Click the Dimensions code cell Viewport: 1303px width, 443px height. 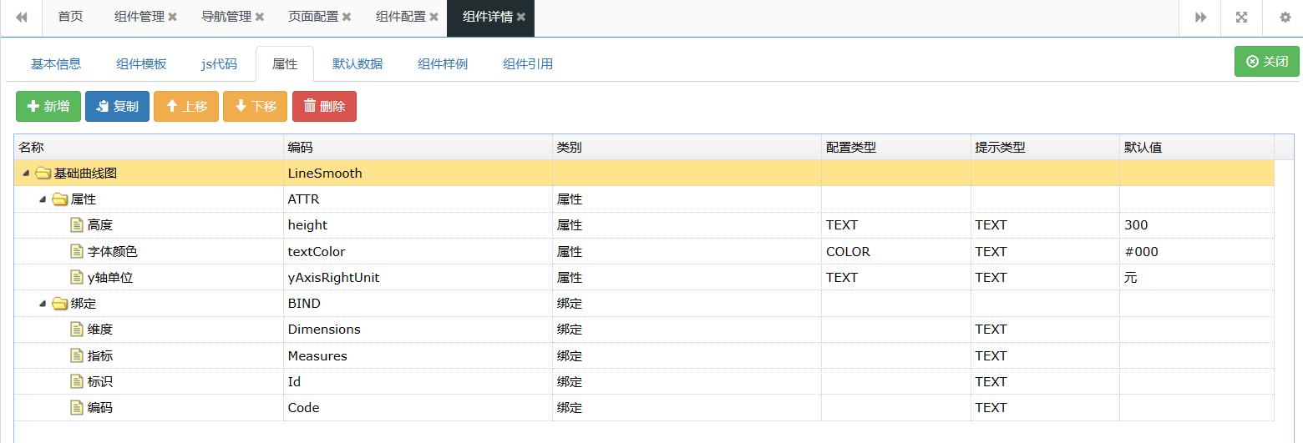pos(418,330)
